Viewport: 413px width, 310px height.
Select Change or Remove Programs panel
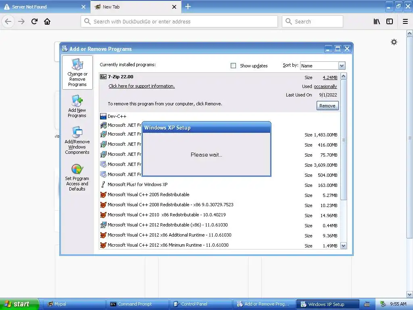click(x=77, y=72)
